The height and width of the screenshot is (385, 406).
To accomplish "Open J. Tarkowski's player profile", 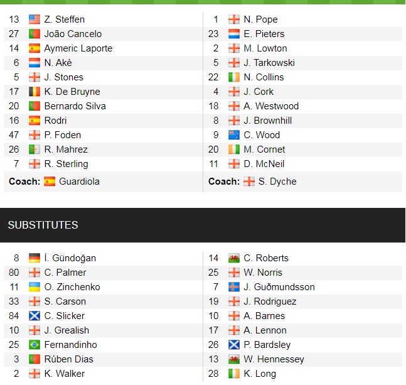I will pyautogui.click(x=269, y=63).
